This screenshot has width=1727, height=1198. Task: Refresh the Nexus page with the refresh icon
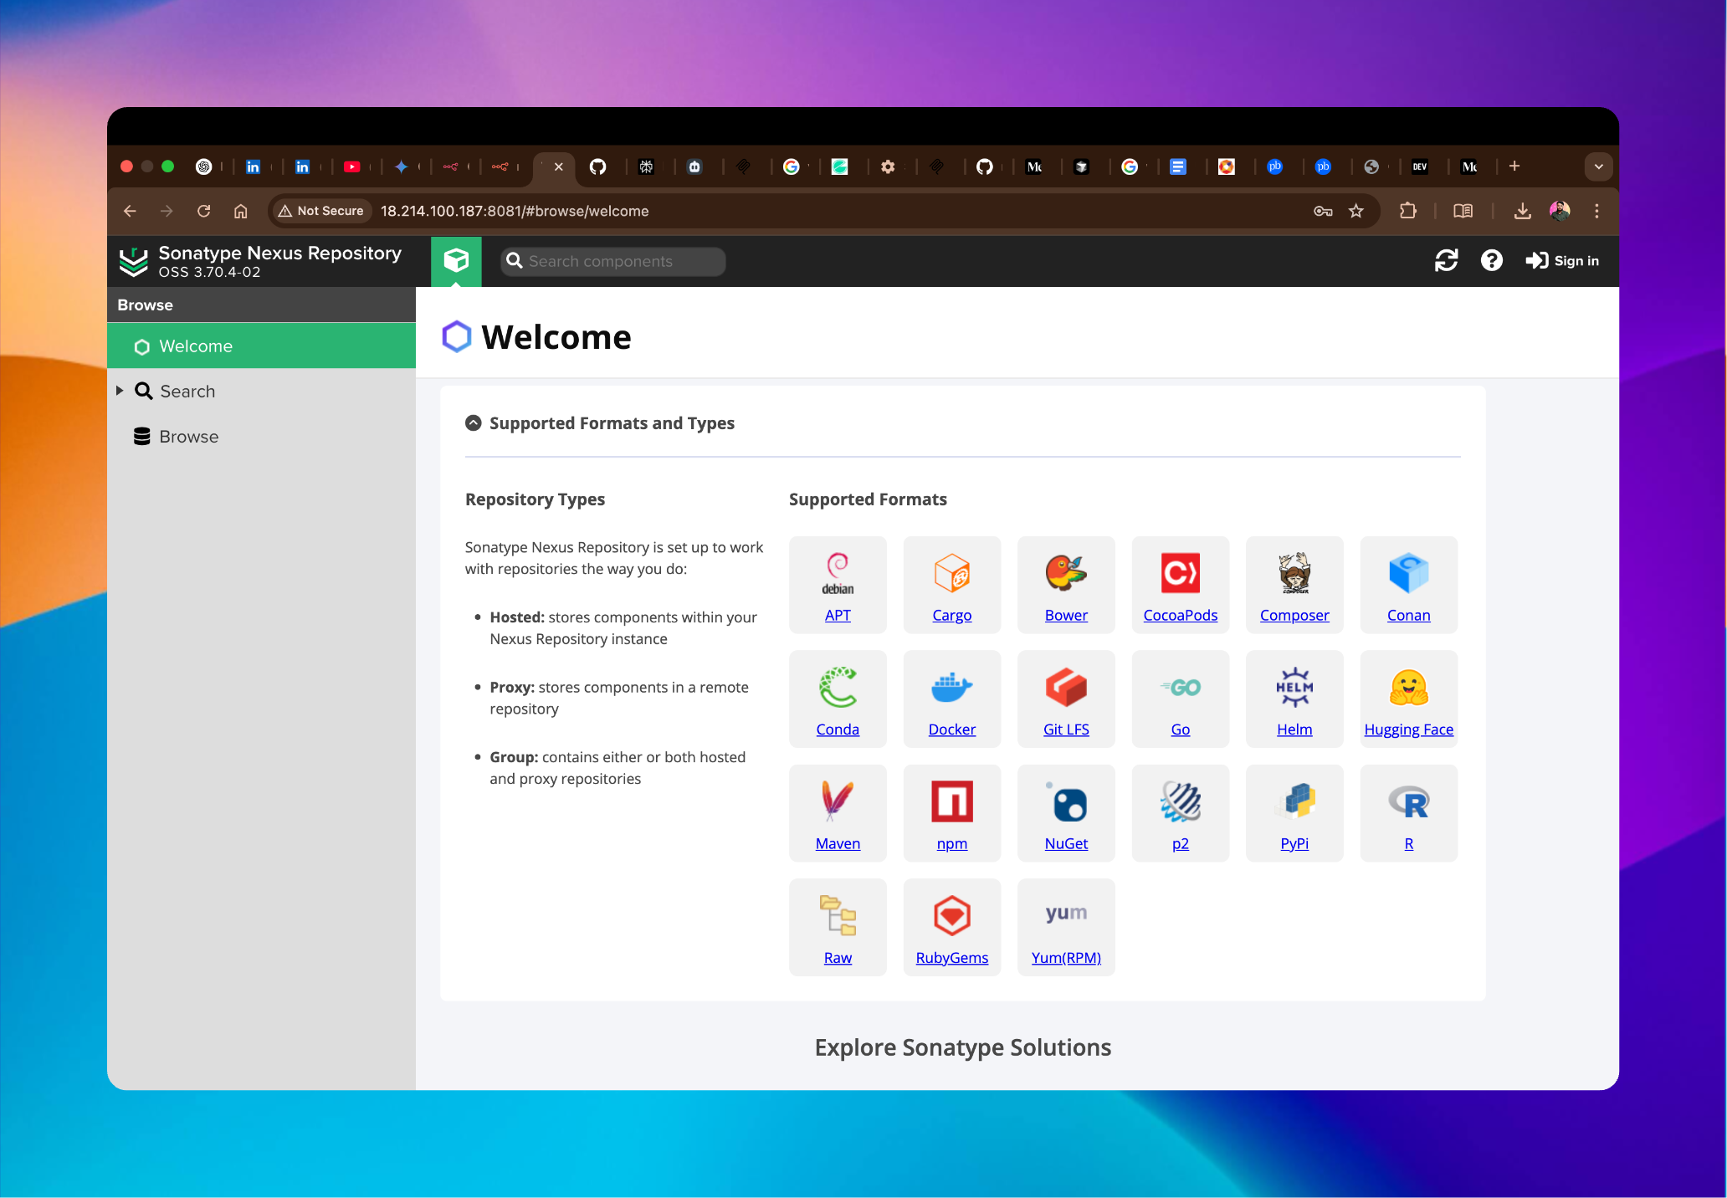pyautogui.click(x=1446, y=261)
